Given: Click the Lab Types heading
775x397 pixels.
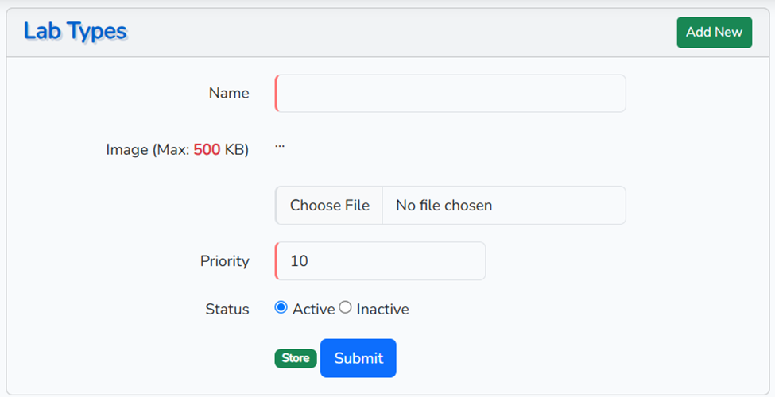Looking at the screenshot, I should 76,32.
